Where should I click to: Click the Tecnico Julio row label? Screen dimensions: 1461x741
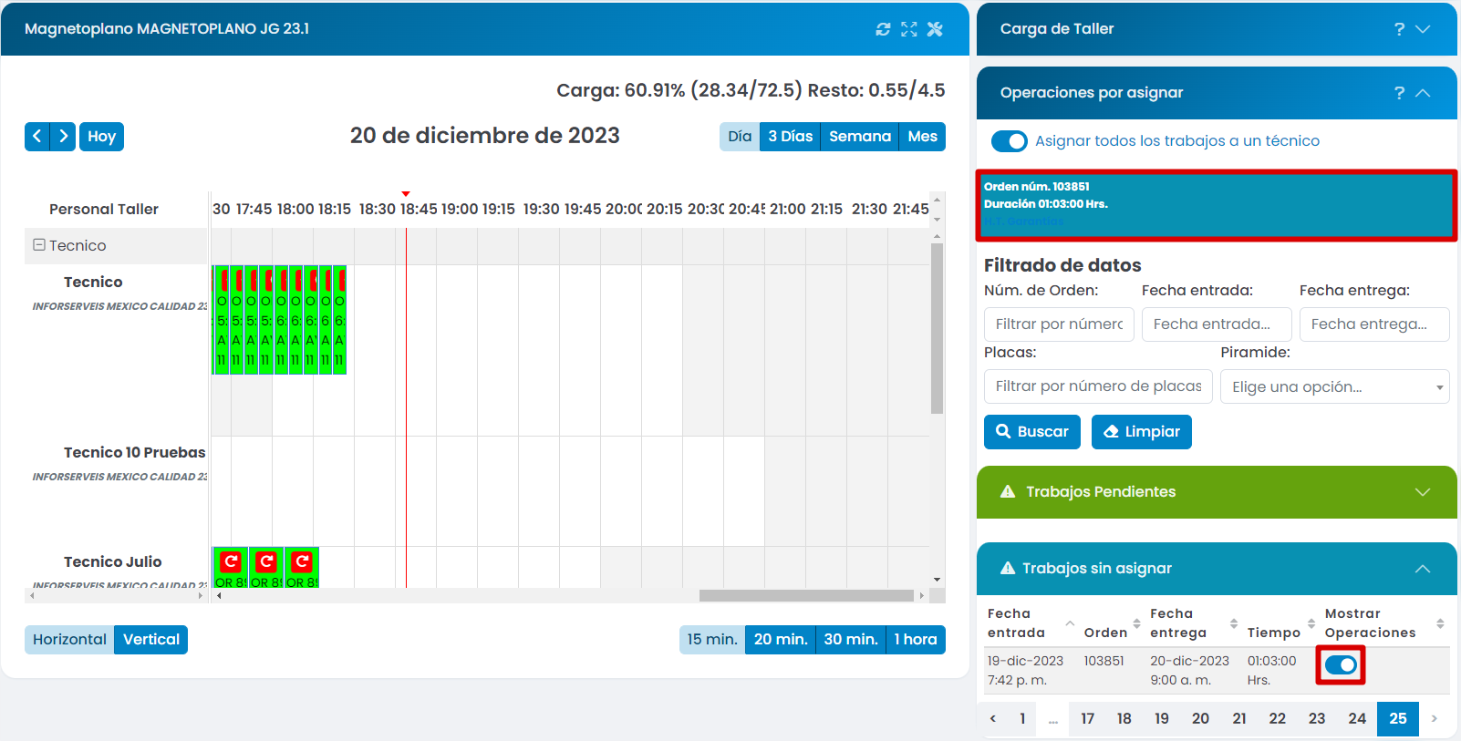point(113,562)
